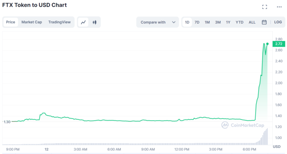
Task: Select the 1Y time range
Action: pos(228,22)
